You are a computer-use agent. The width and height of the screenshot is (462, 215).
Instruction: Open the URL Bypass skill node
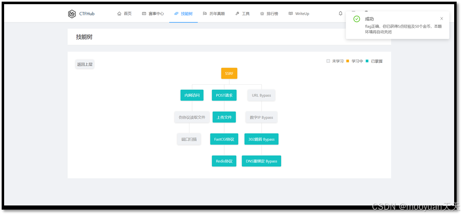click(x=261, y=95)
